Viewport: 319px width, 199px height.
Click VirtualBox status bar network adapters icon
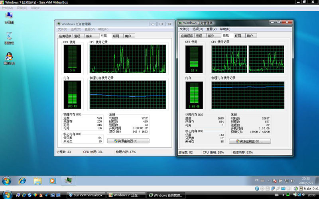[273, 189]
